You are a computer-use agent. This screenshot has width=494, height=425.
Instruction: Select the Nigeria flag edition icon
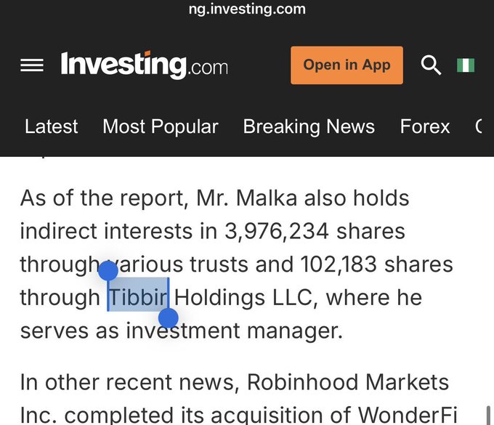tap(466, 65)
